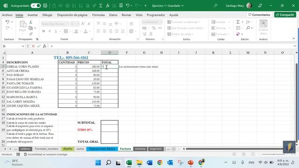This screenshot has height=168, width=299.
Task: Toggle the Autoguardado switch
Action: [36, 6]
